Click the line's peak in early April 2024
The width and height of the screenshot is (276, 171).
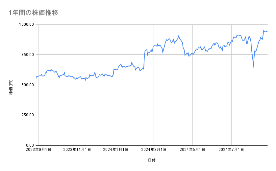click(179, 36)
